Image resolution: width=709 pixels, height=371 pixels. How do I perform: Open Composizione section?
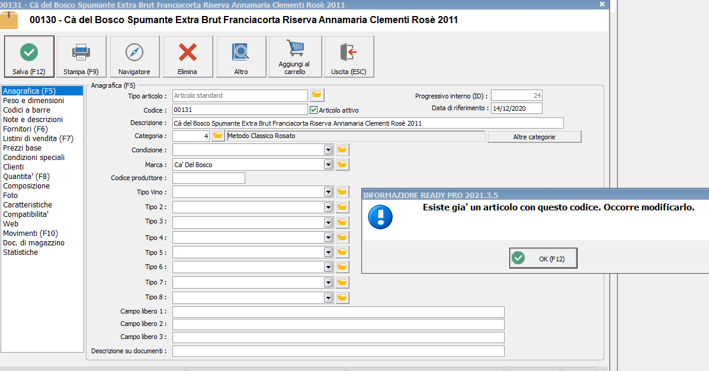[26, 186]
